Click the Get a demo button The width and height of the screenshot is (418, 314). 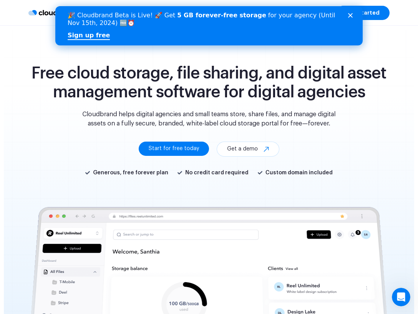(x=248, y=149)
